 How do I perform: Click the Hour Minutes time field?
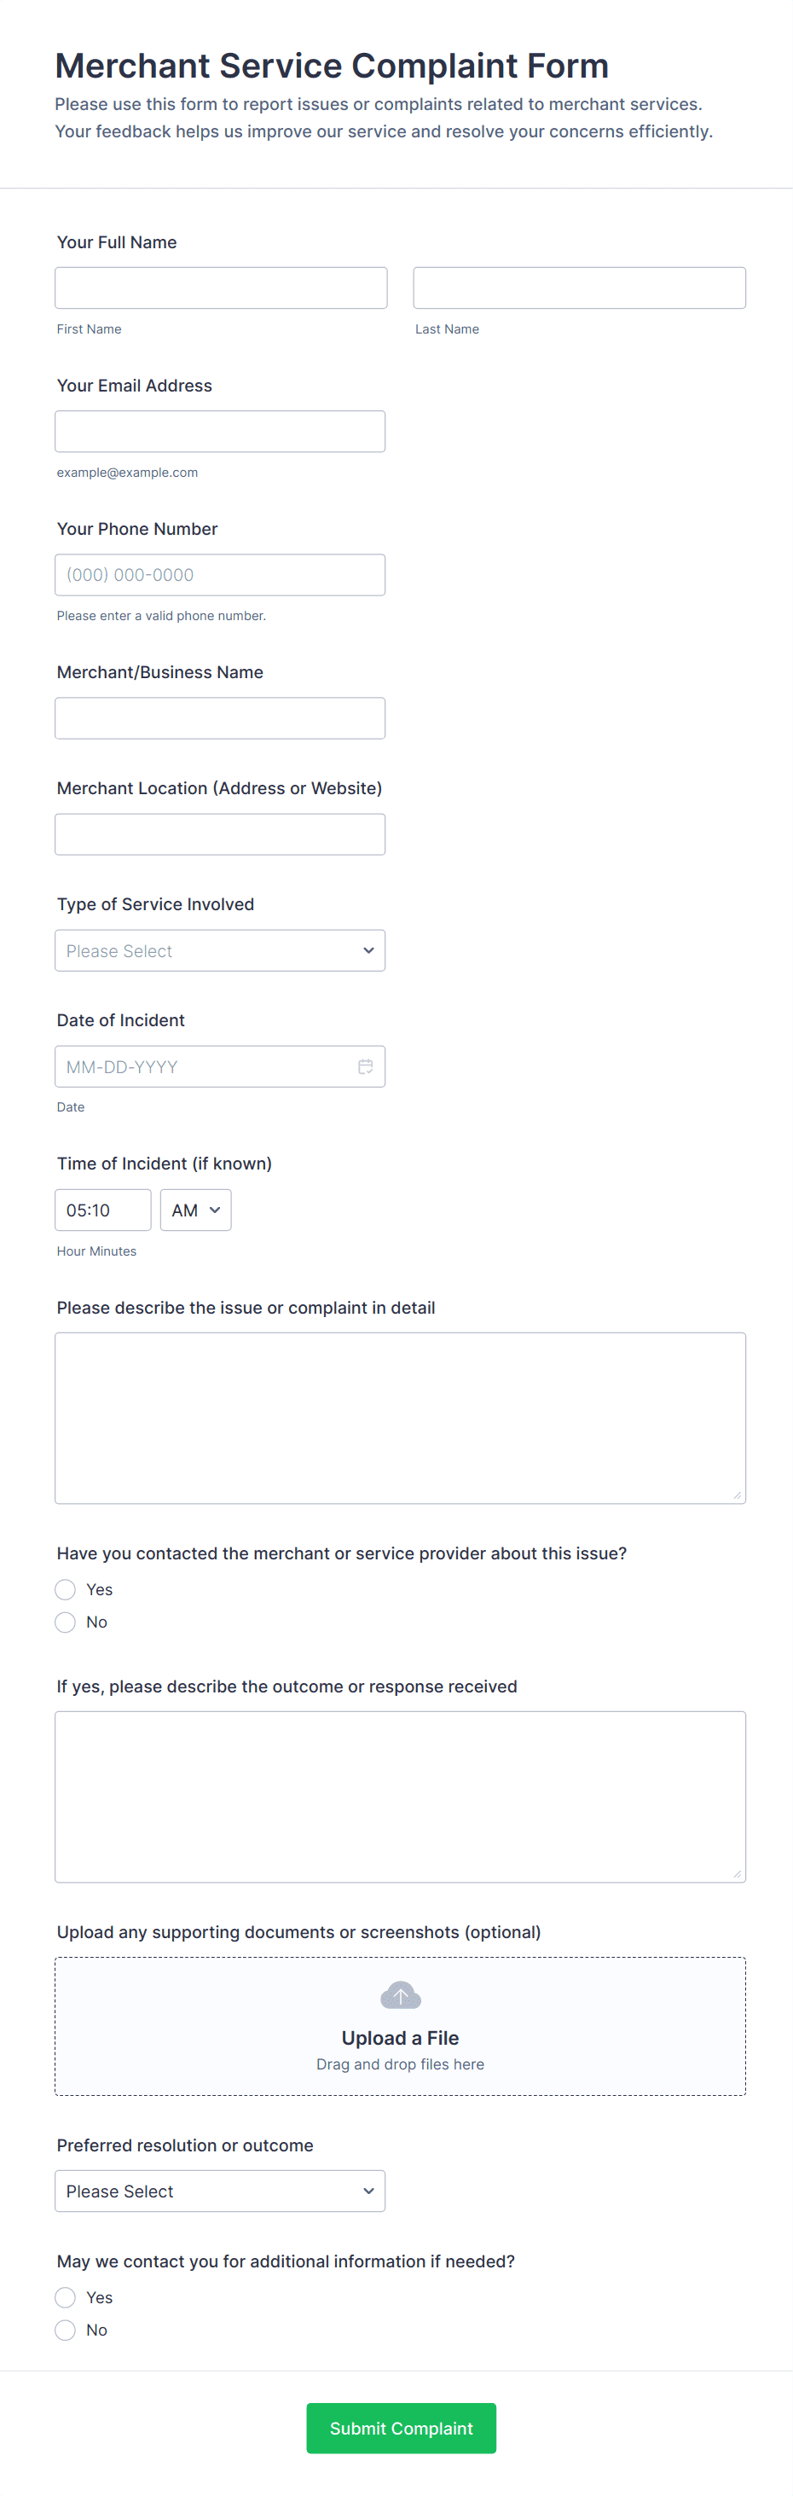coord(102,1210)
